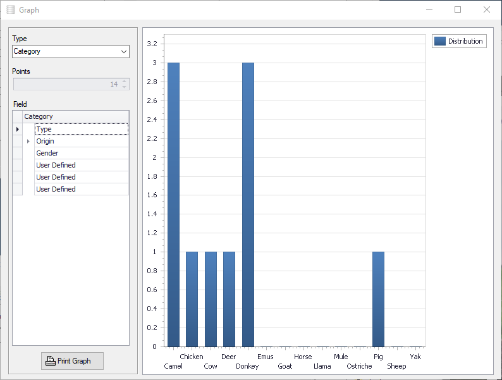Select the Origin field row
Image resolution: width=502 pixels, height=380 pixels.
(x=82, y=141)
